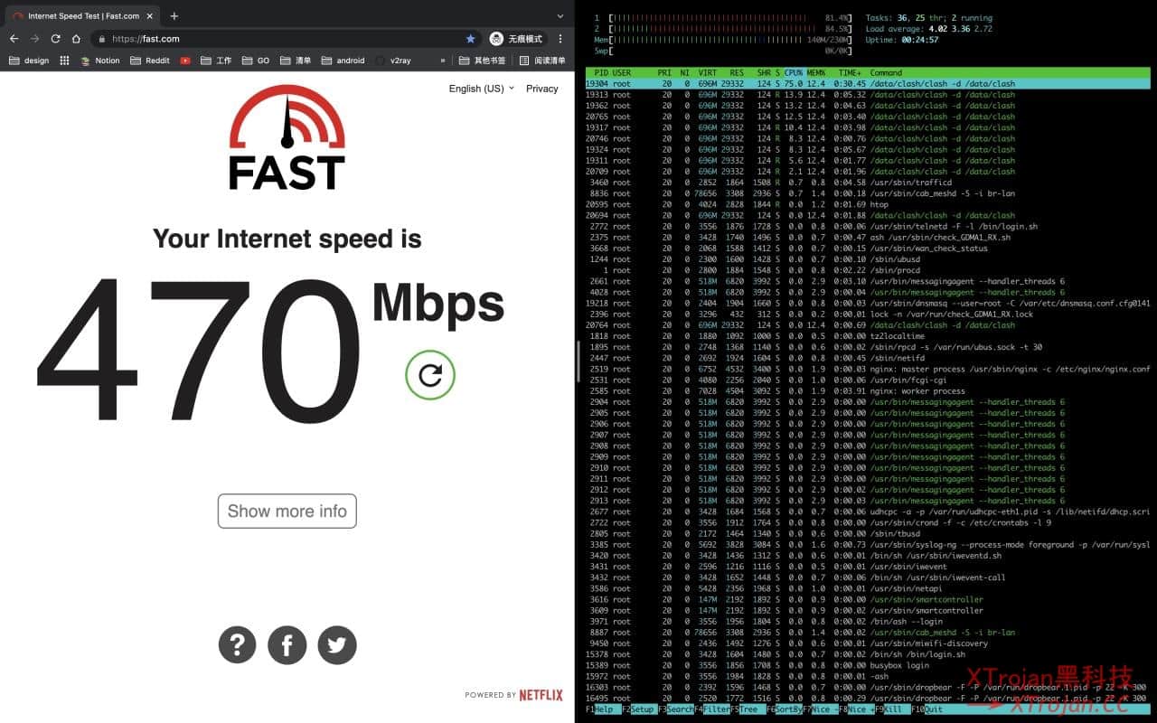Viewport: 1157px width, 723px height.
Task: Open the YouTube bookmark icon
Action: (185, 61)
